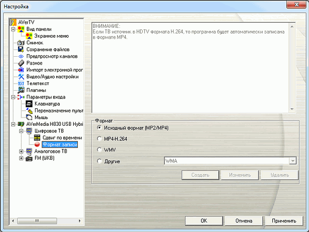Select Видео/Аудио настройки in the tree
This screenshot has width=309, height=232.
coord(53,77)
